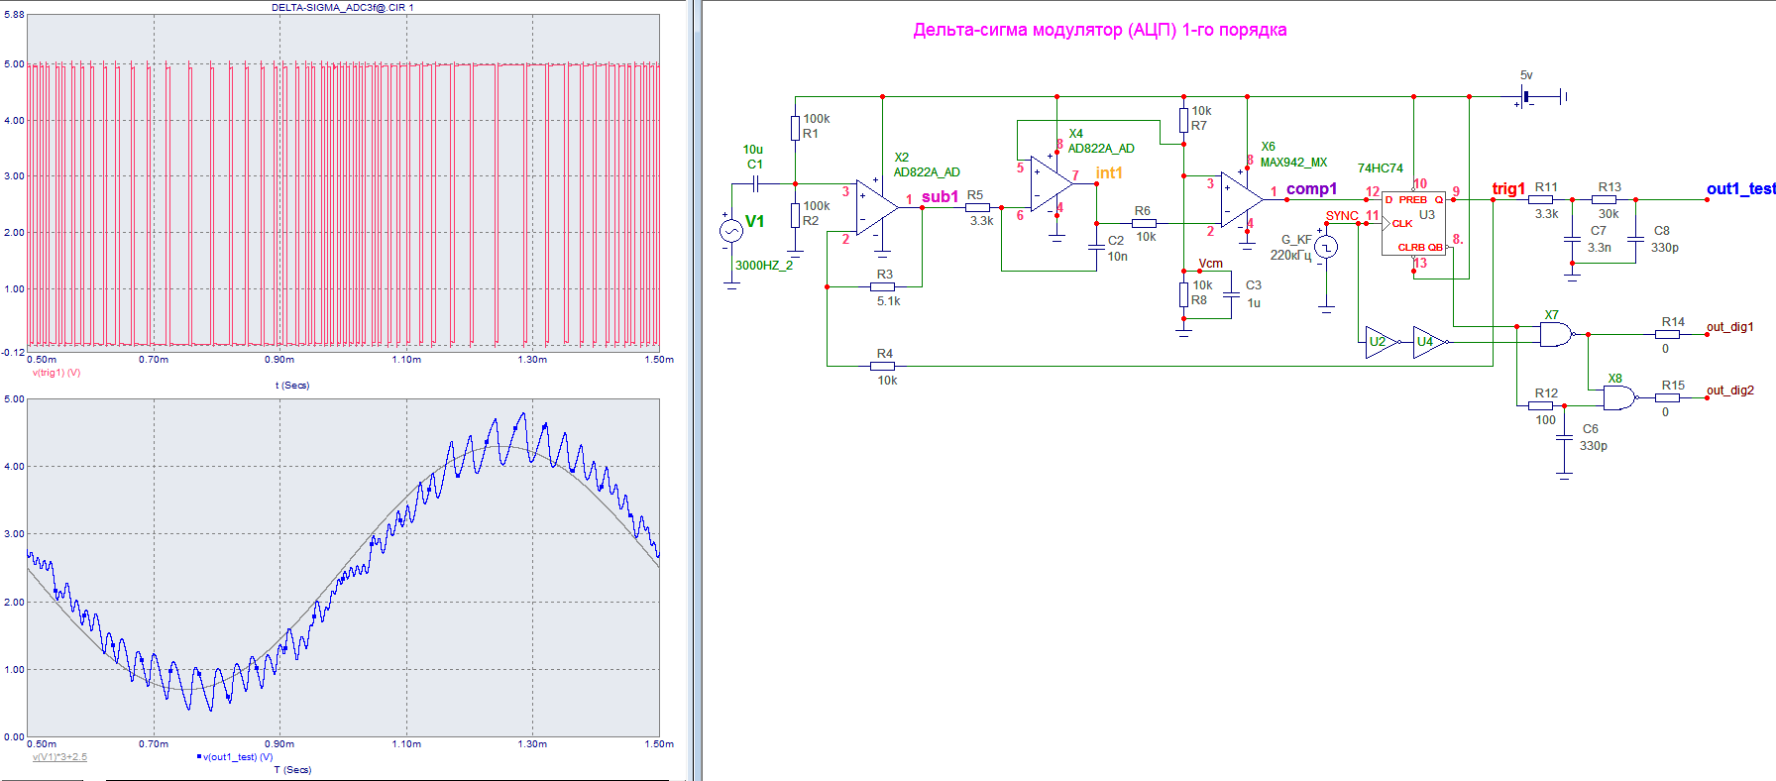1776x781 pixels.
Task: Select capacitor C2 10n
Action: [x=1096, y=248]
